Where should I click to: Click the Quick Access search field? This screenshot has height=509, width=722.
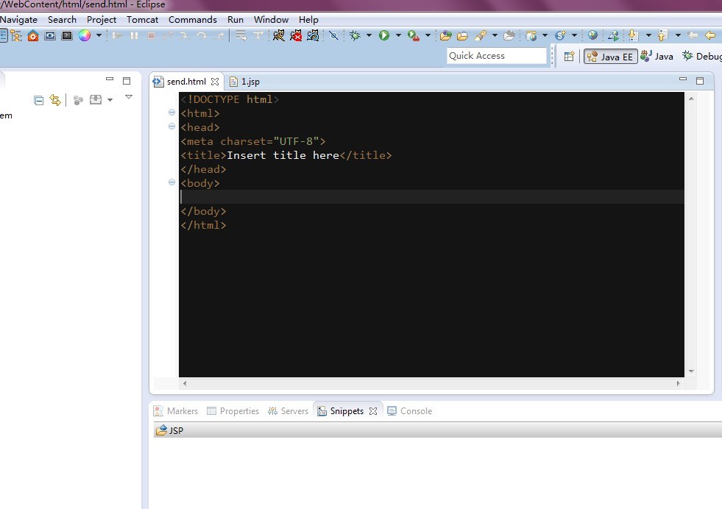(x=497, y=56)
